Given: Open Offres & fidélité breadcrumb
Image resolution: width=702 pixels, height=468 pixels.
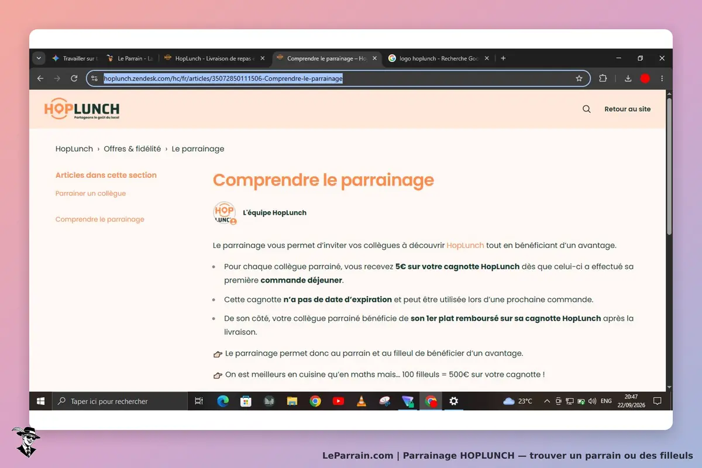Looking at the screenshot, I should pyautogui.click(x=132, y=149).
